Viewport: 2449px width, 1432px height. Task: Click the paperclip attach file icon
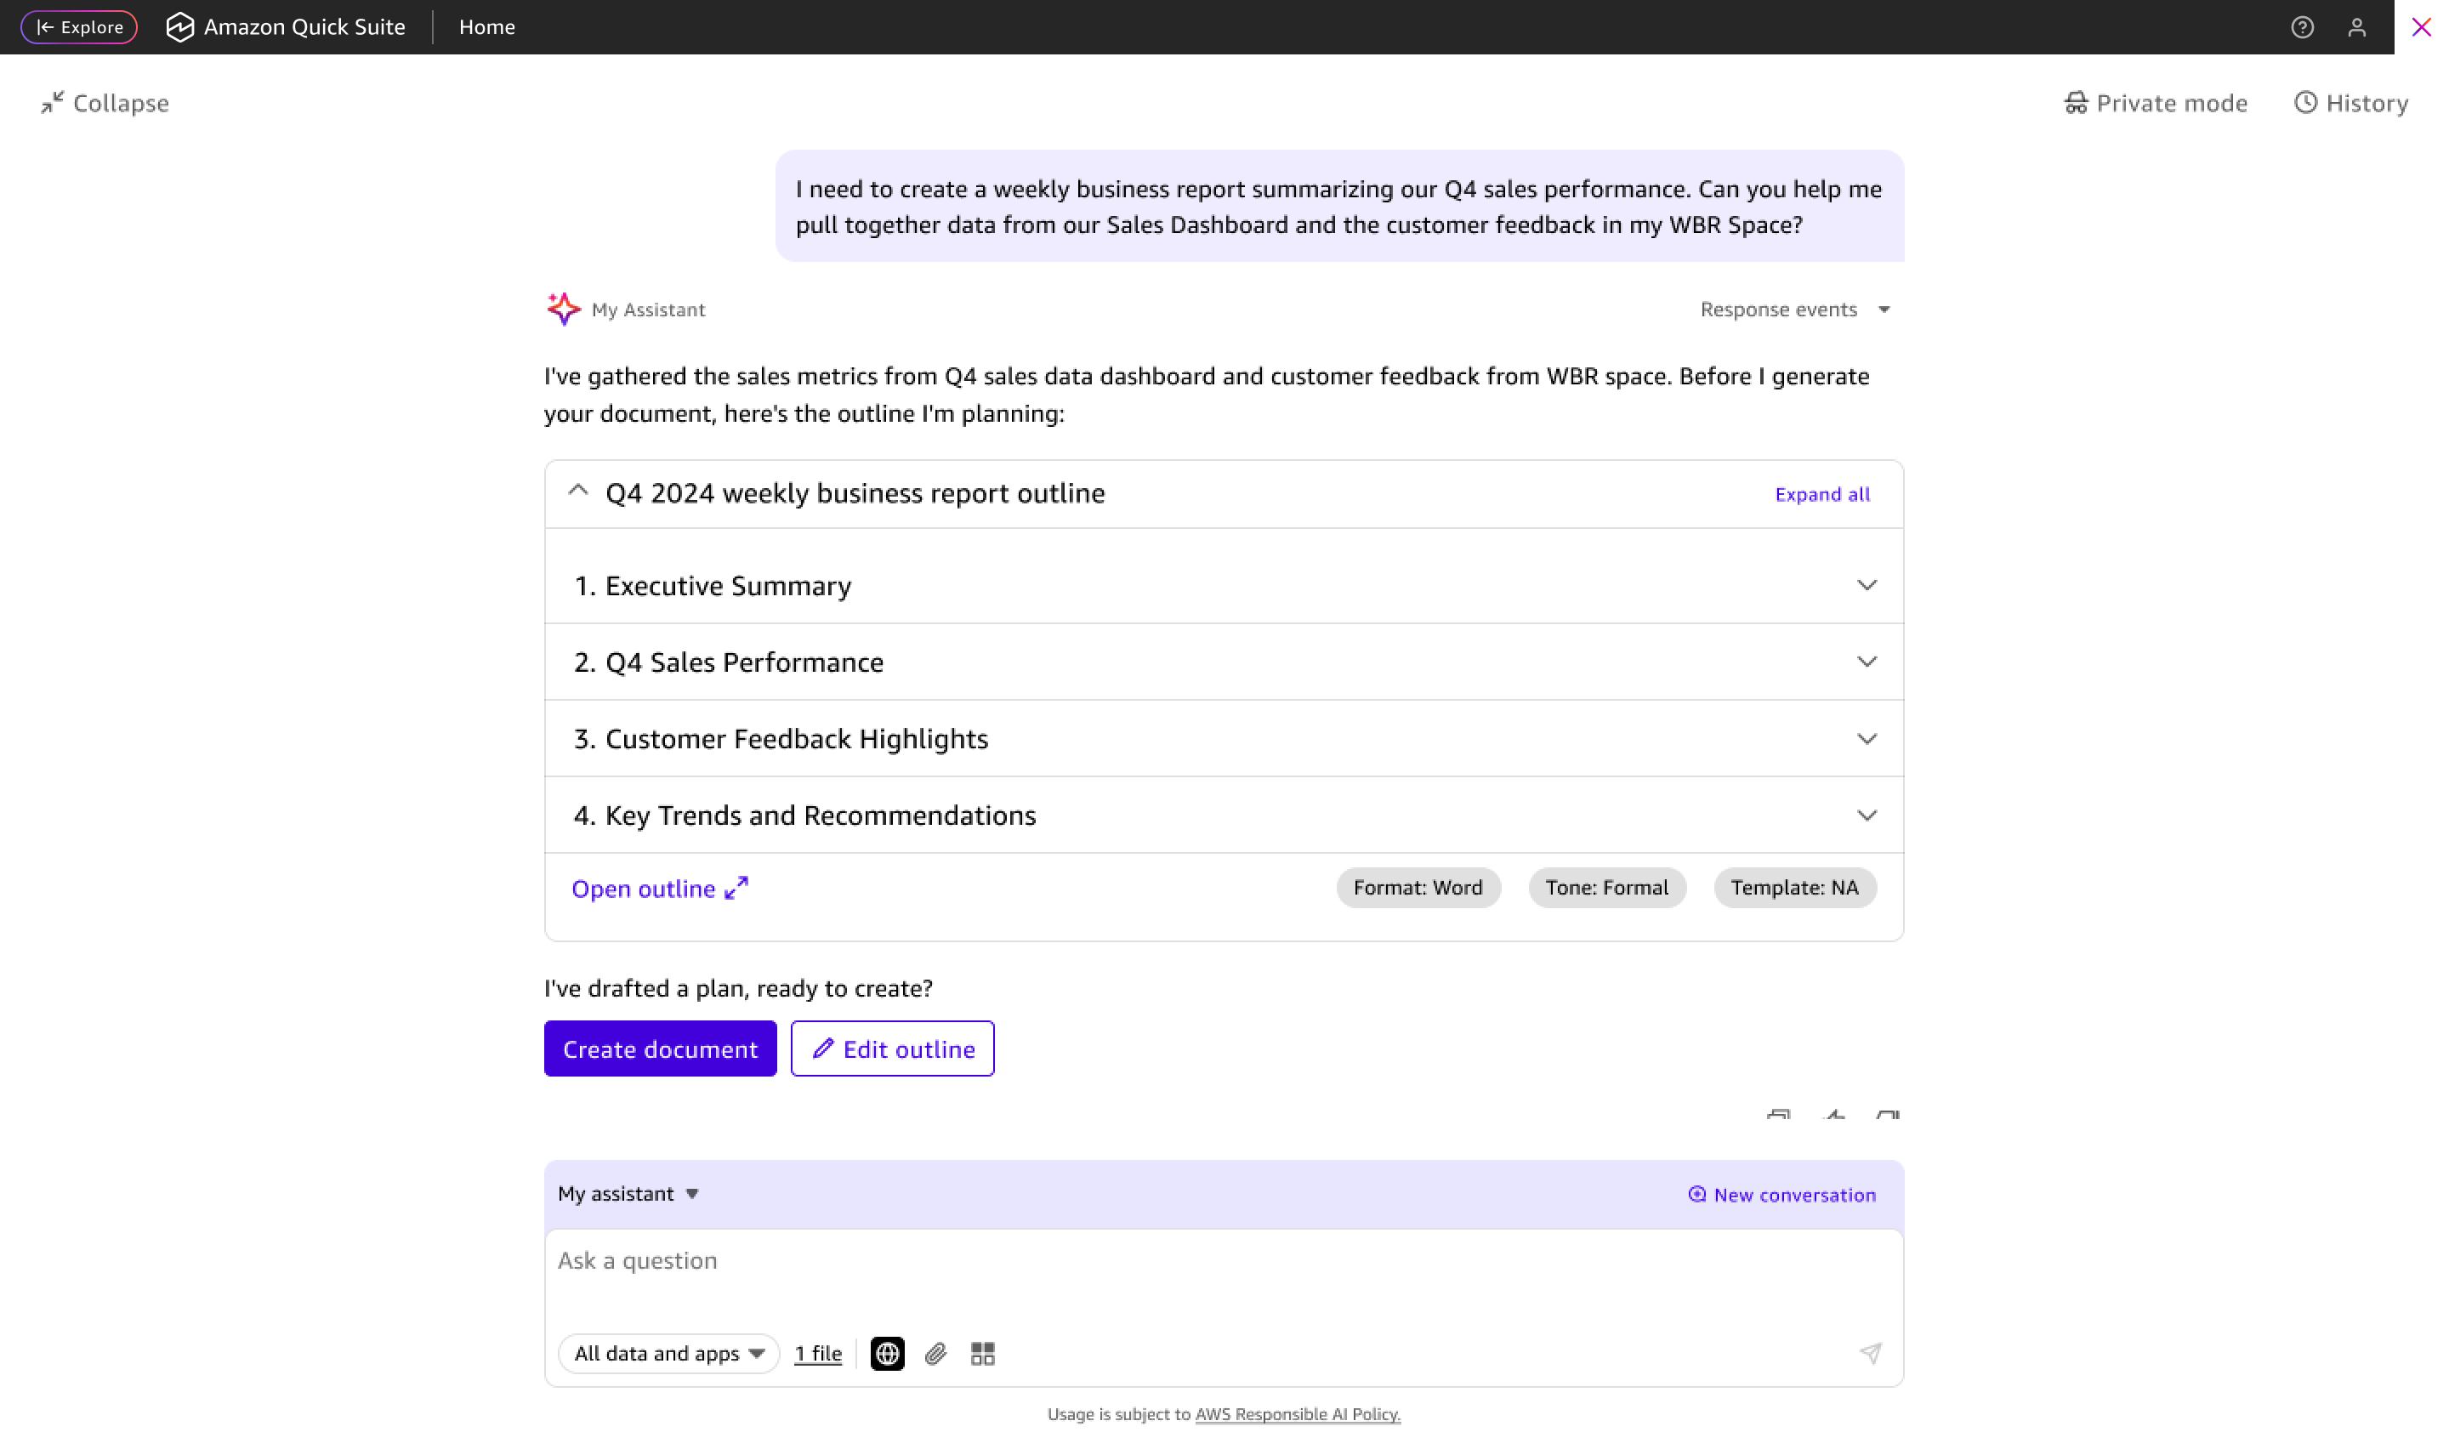point(935,1353)
